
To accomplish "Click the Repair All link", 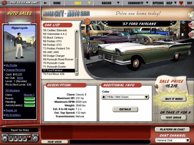I will 11,110.
